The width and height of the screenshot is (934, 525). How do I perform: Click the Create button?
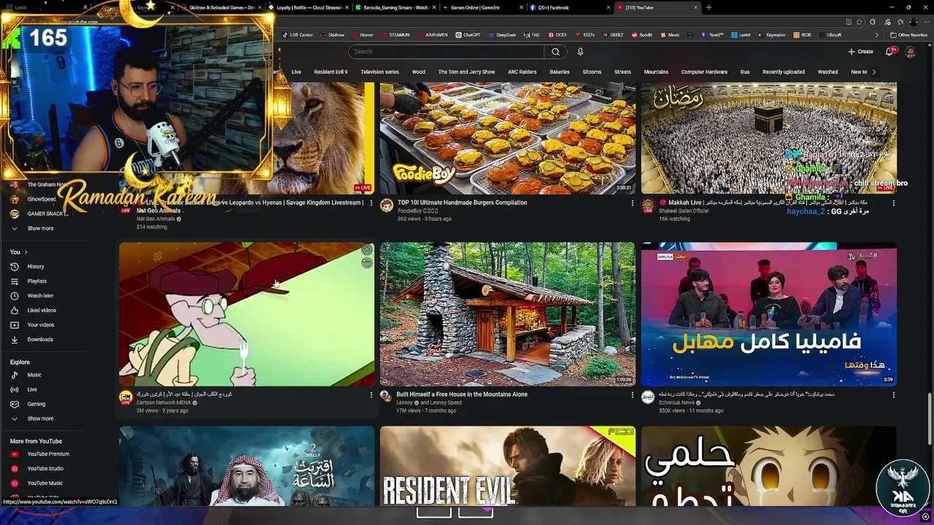(x=860, y=52)
